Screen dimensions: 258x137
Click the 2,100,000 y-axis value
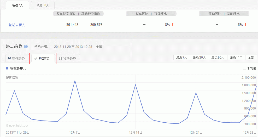[248, 78]
